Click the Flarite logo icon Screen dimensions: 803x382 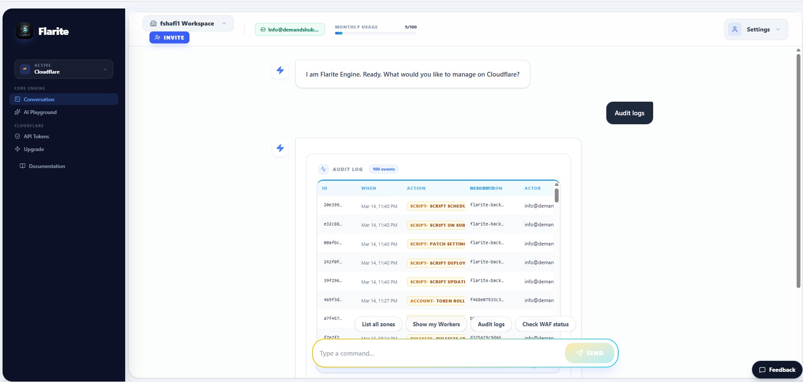click(25, 31)
